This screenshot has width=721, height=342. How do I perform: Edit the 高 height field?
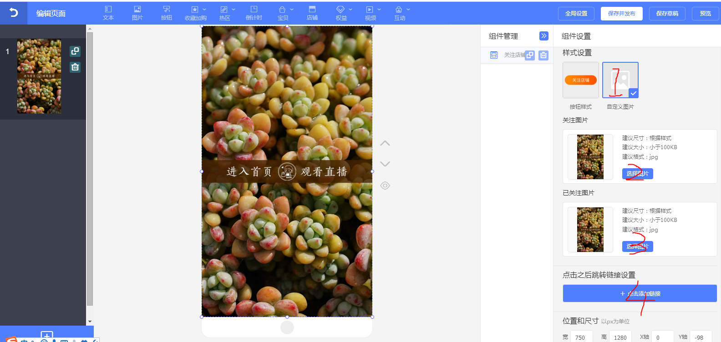(621, 337)
